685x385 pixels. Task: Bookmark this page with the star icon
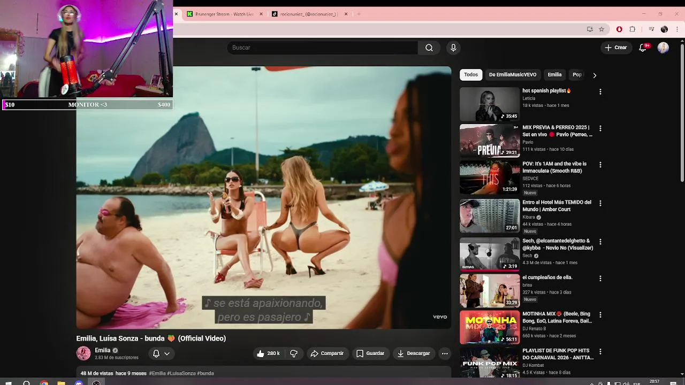[x=602, y=29]
